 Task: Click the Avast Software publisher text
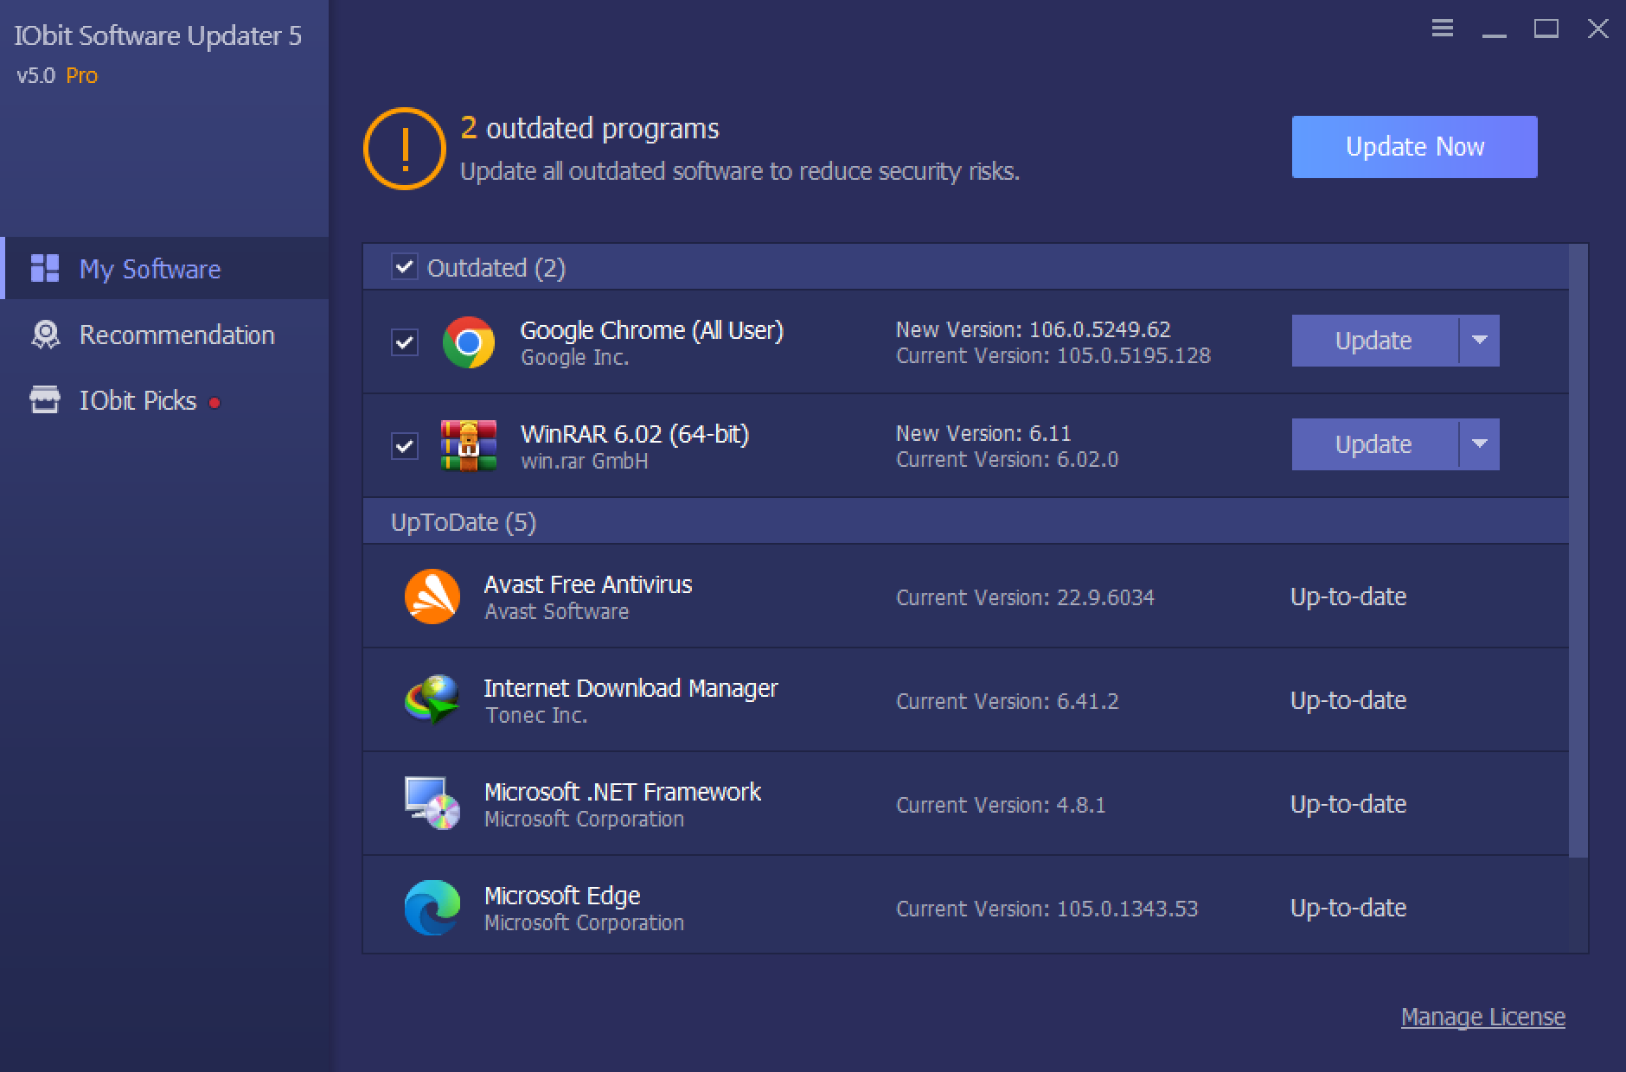556,611
